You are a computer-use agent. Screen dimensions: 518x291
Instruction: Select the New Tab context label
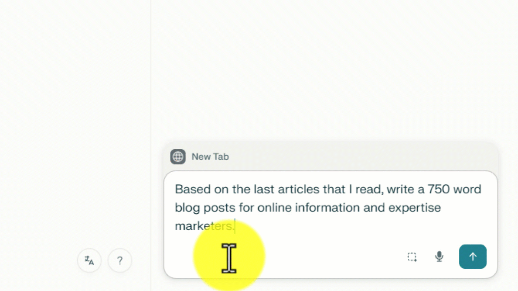click(210, 157)
